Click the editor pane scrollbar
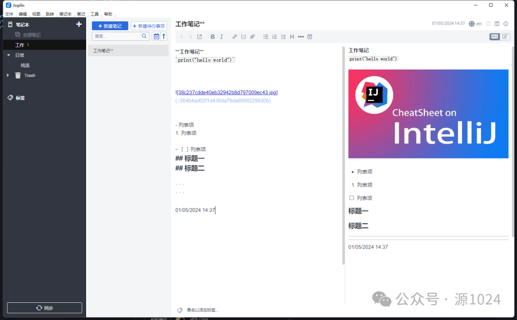This screenshot has width=517, height=320. (x=343, y=155)
